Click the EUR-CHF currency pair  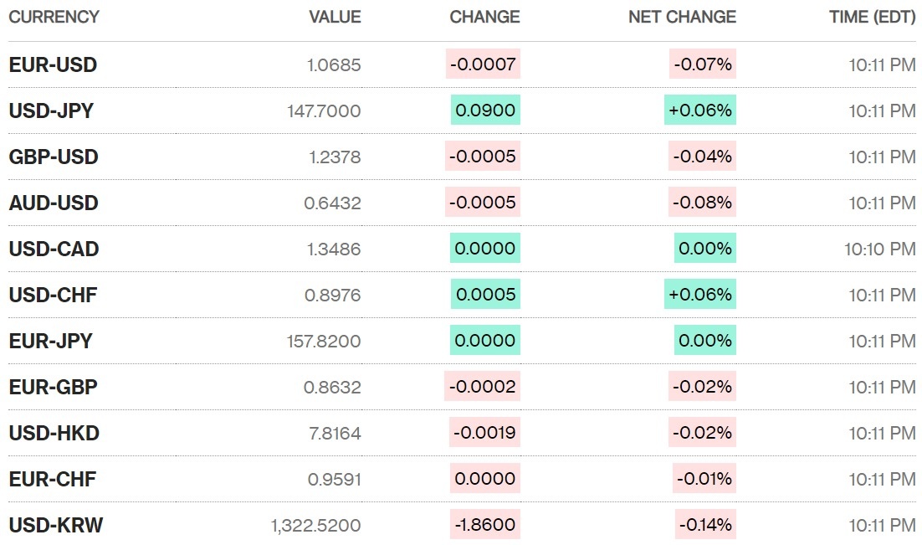tap(52, 479)
